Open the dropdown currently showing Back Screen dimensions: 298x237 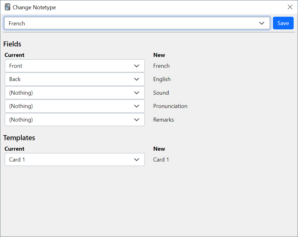point(74,79)
